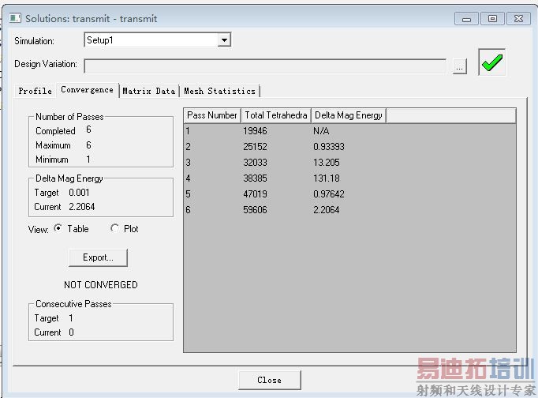Select the row with 59606 tetrahedra
The image size is (538, 398).
click(349, 210)
